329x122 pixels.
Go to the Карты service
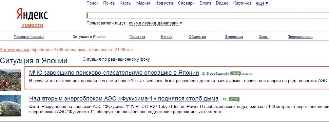point(126,3)
